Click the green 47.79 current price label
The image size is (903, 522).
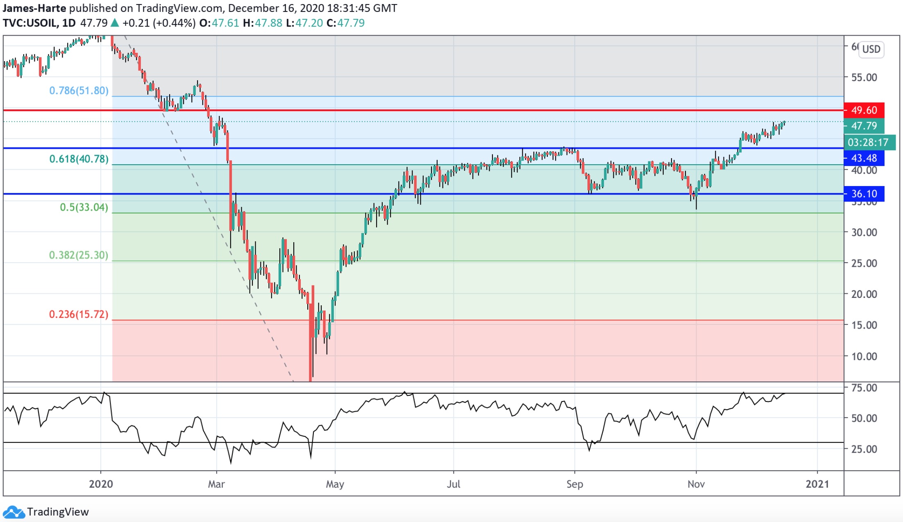click(x=864, y=126)
